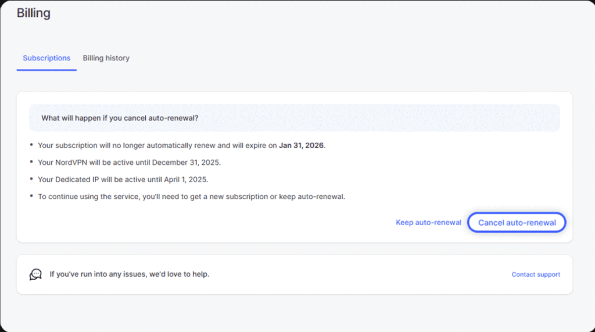Image resolution: width=595 pixels, height=332 pixels.
Task: Click 'Your subscription will no longer automatically renew'
Action: click(134, 146)
